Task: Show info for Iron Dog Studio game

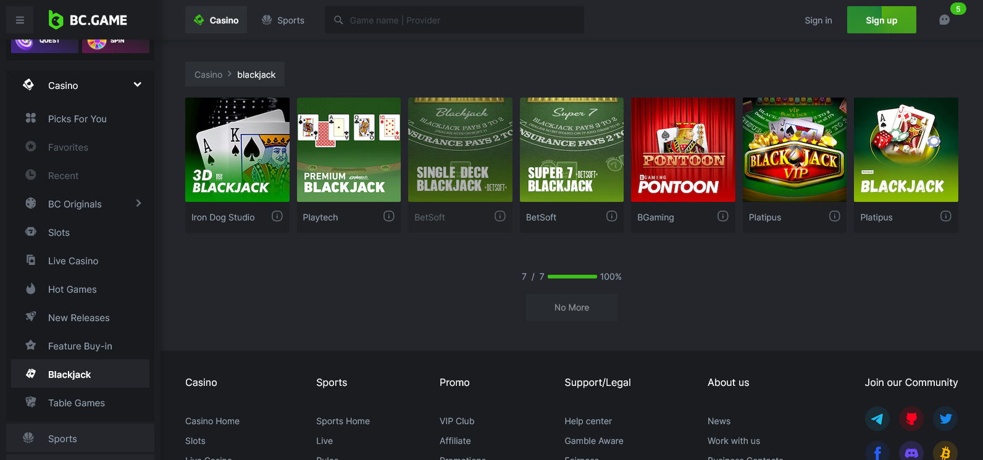Action: pyautogui.click(x=277, y=216)
